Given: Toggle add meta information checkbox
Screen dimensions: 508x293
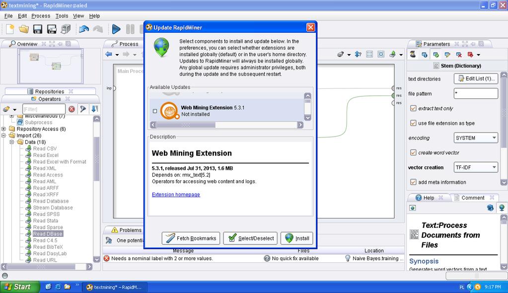Looking at the screenshot, I should pos(413,182).
